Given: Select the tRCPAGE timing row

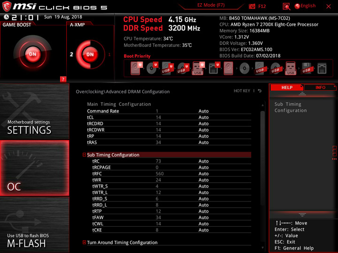Looking at the screenshot, I should coord(172,167).
